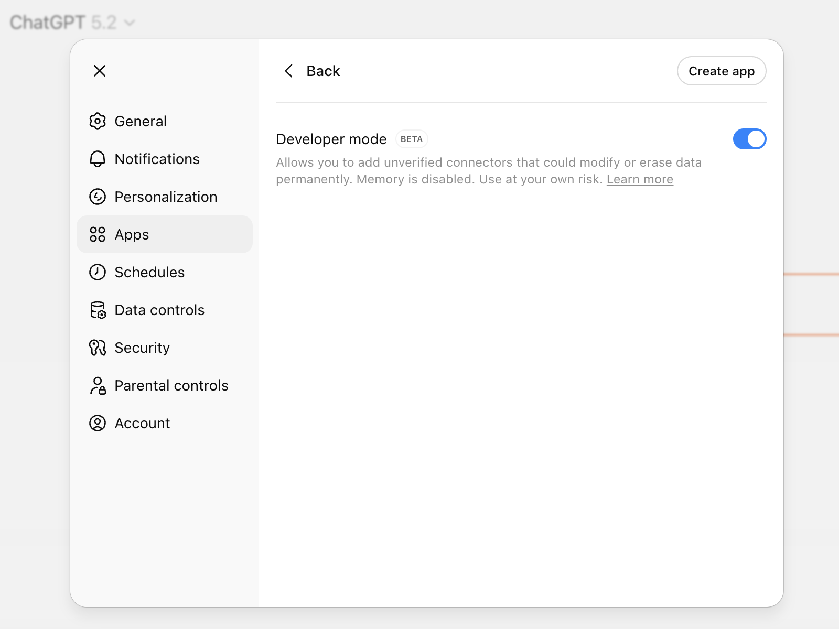Image resolution: width=839 pixels, height=629 pixels.
Task: Select the Apps menu entry
Action: [x=131, y=234]
